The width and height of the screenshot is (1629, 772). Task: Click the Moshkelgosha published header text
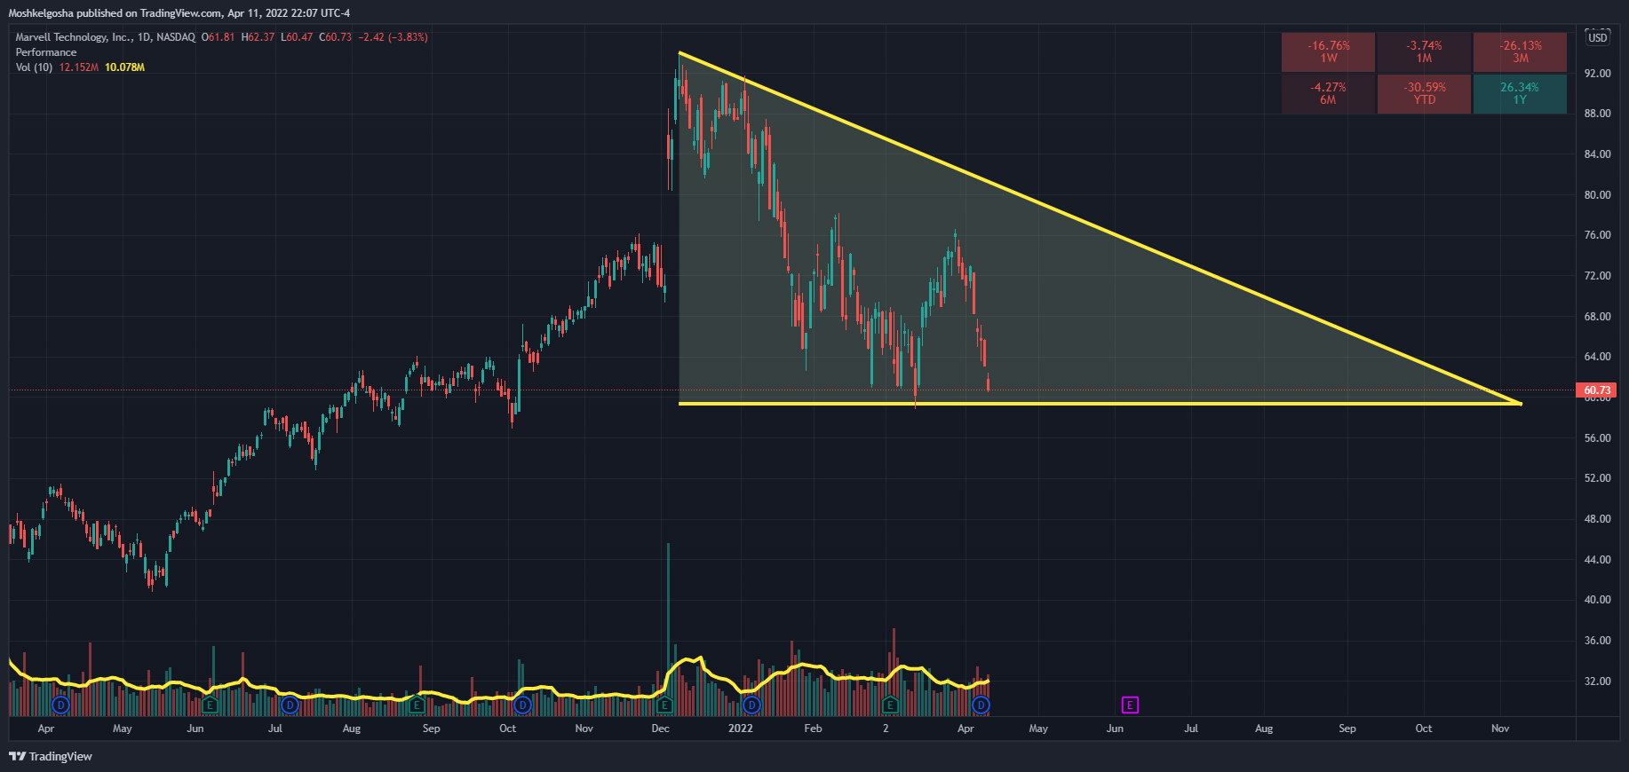click(x=179, y=13)
